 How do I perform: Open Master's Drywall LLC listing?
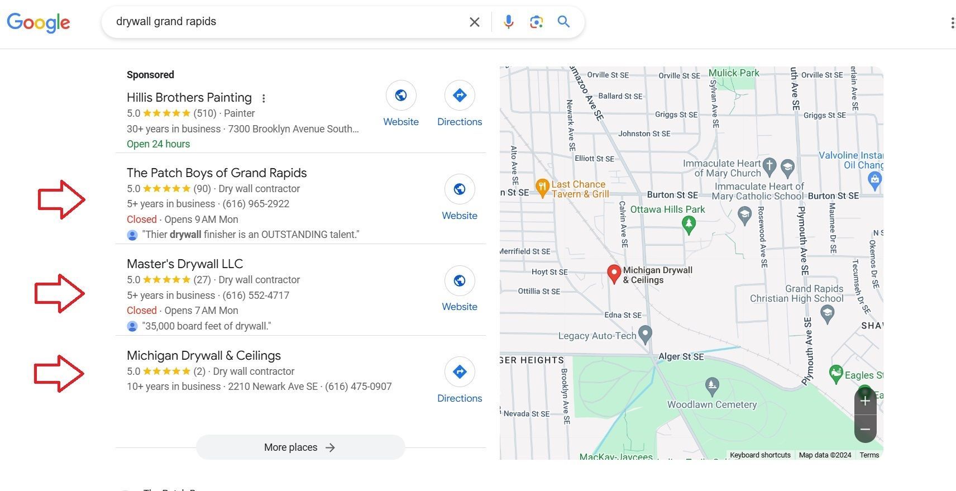[x=185, y=264]
